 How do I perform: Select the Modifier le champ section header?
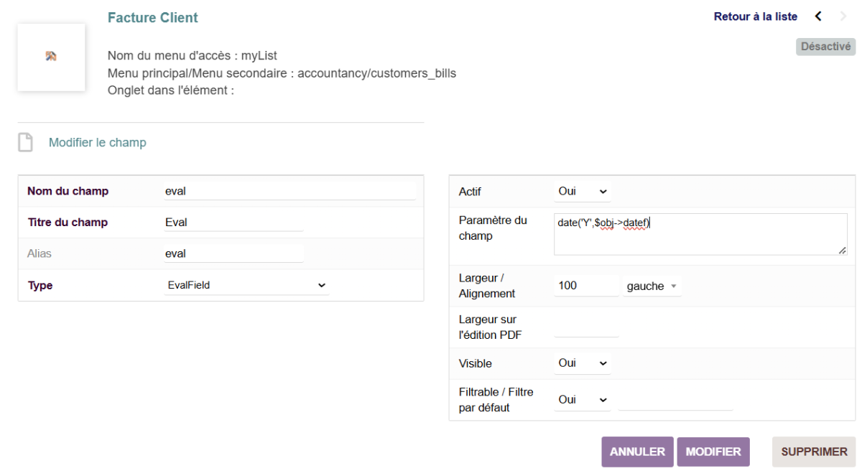point(97,142)
